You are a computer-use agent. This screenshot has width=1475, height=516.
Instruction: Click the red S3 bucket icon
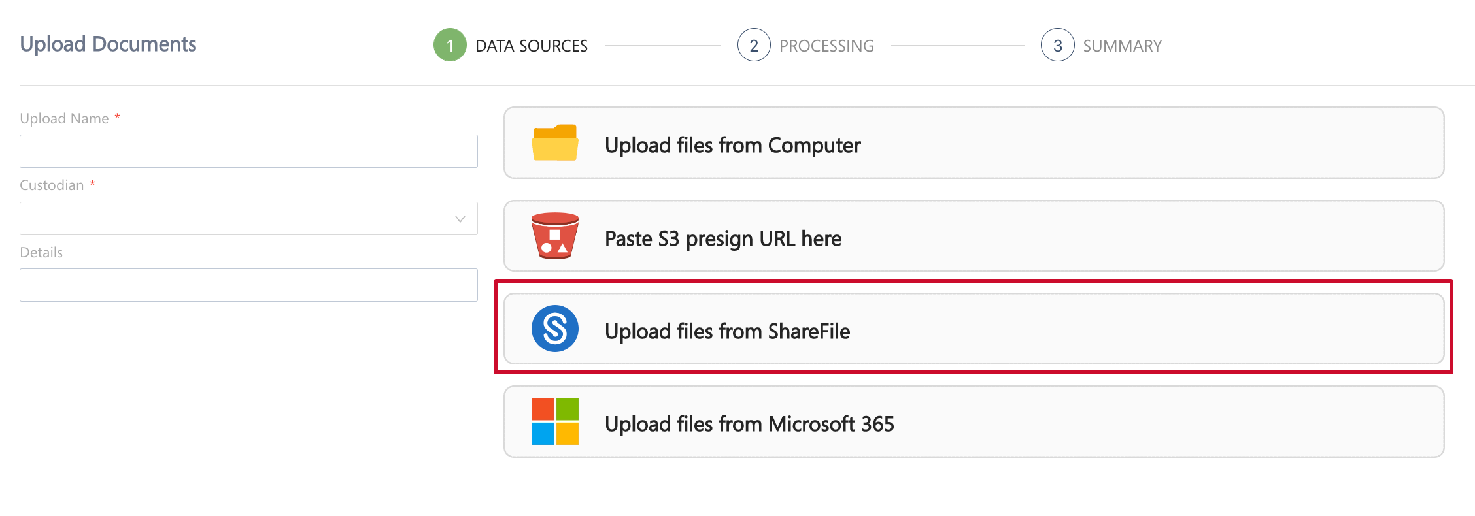pyautogui.click(x=554, y=236)
